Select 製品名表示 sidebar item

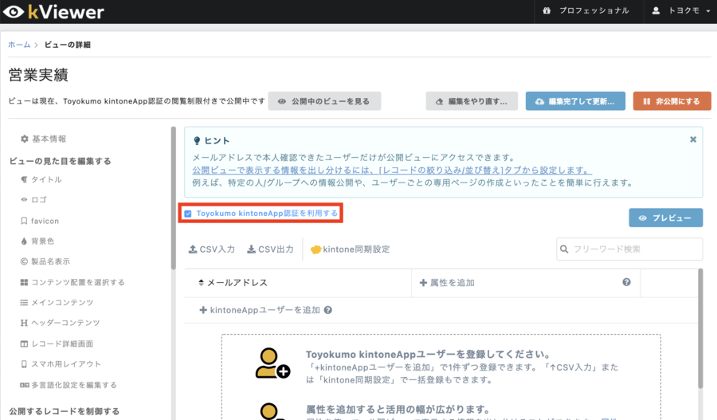[45, 261]
